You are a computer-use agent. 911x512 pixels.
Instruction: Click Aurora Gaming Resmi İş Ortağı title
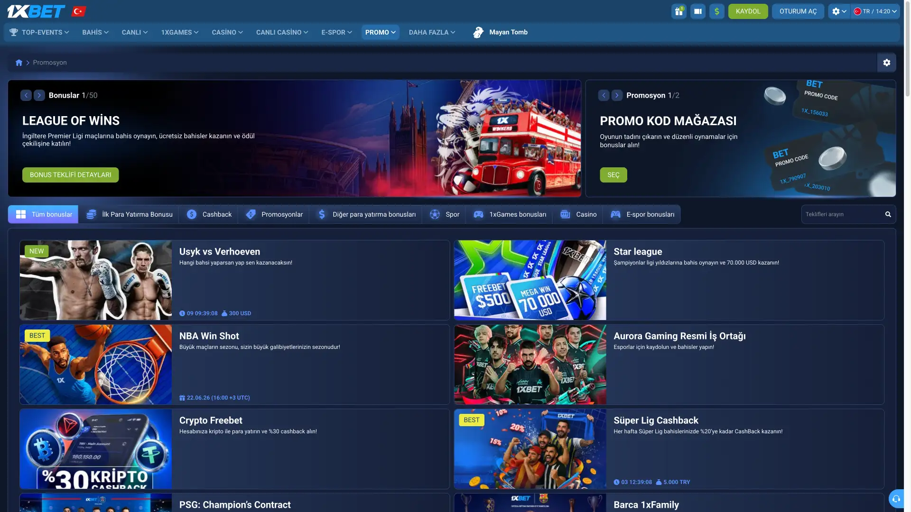679,336
